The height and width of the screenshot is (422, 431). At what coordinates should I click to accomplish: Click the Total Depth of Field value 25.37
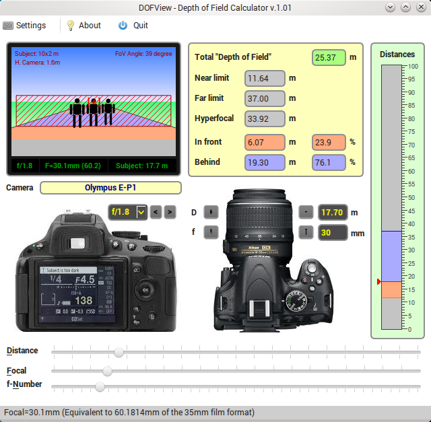[329, 57]
